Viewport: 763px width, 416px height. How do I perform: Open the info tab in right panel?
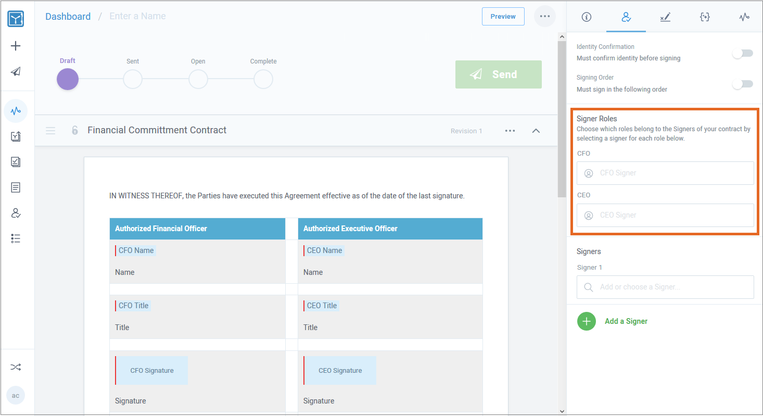tap(587, 17)
